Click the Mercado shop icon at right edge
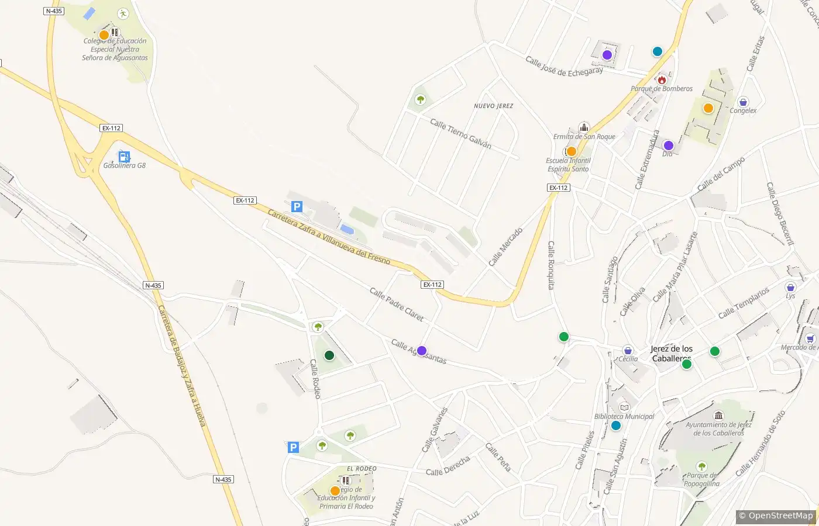The width and height of the screenshot is (819, 526). click(810, 338)
